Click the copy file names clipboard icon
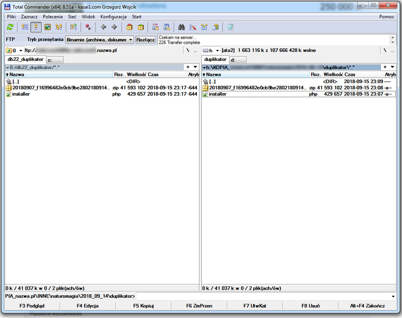This screenshot has height=318, width=402. tap(215, 27)
